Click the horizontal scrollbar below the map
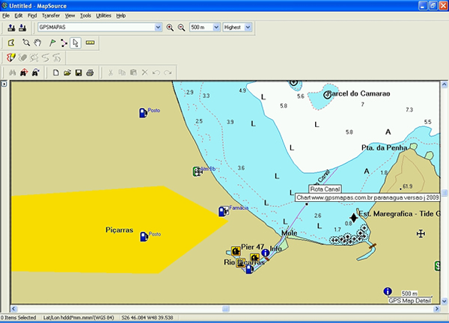Image resolution: width=449 pixels, height=323 pixels. [x=224, y=310]
